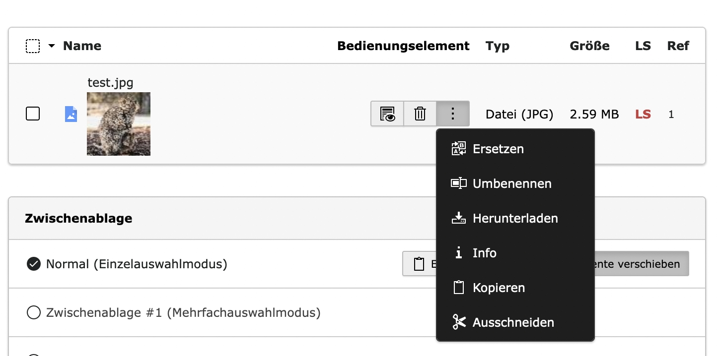
Task: Click the view file info icon button
Action: click(387, 114)
